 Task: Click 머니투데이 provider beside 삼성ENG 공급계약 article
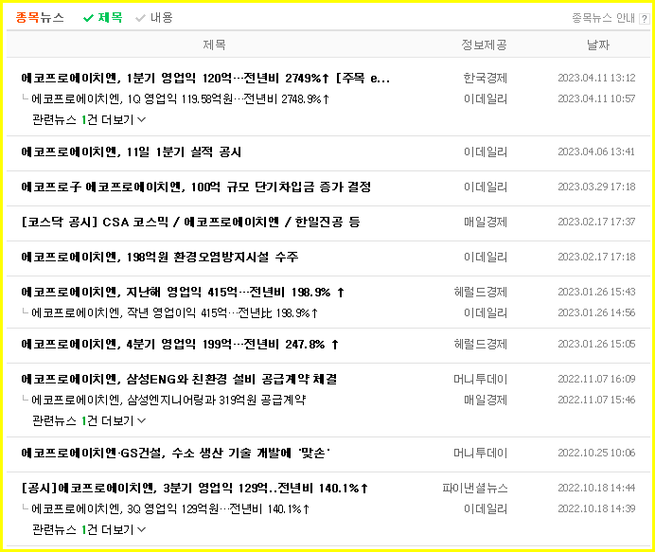pyautogui.click(x=481, y=380)
